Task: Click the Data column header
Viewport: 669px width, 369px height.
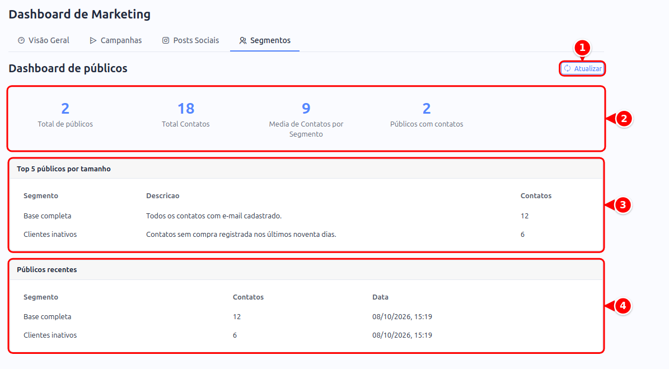Action: [381, 297]
